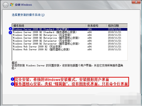Select Windows Server 2008 R2 Standard (服务器核心安装)
Viewport: 142px width, 106px height.
(70, 32)
